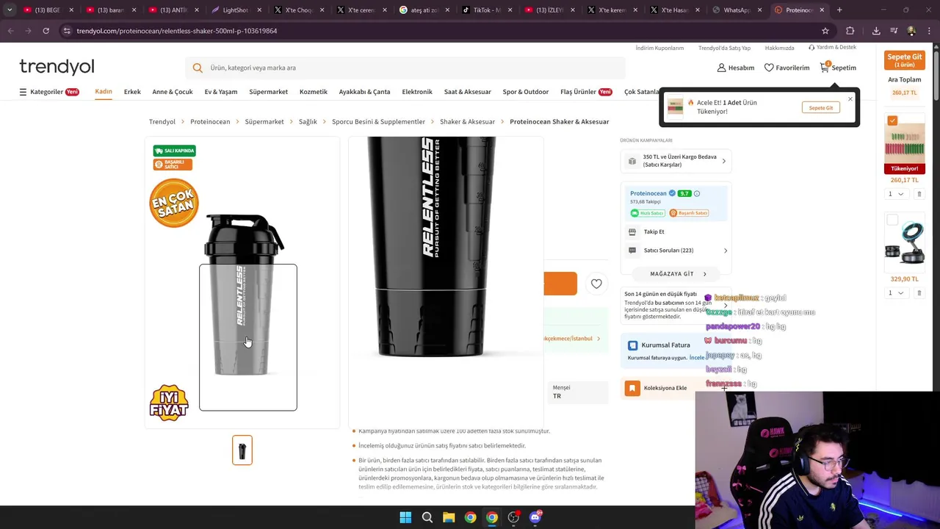Go back with browser back arrow
Viewport: 940px width, 529px height.
(10, 31)
